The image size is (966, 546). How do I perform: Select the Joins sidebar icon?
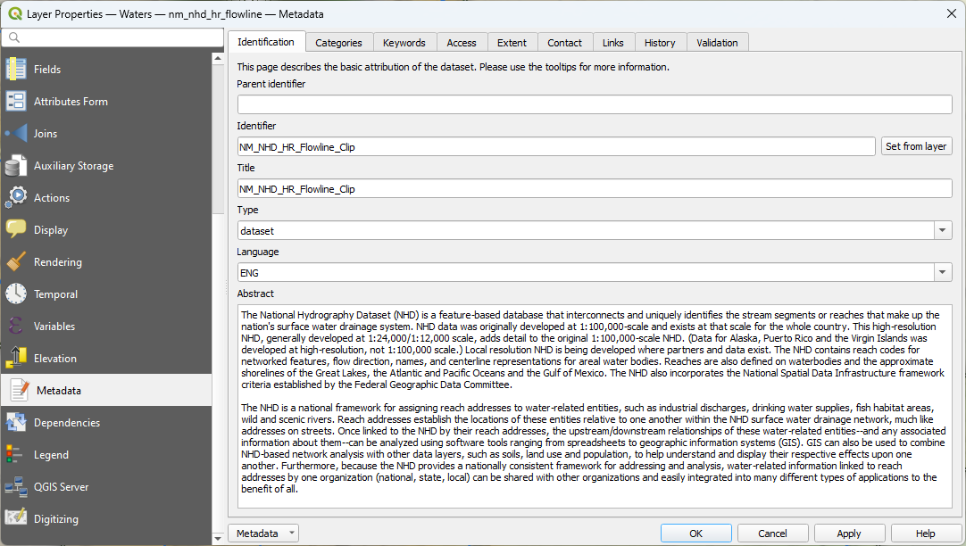tap(16, 133)
